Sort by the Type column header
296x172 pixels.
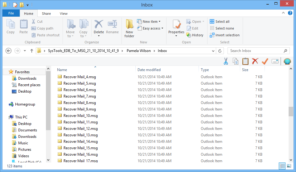(x=205, y=70)
